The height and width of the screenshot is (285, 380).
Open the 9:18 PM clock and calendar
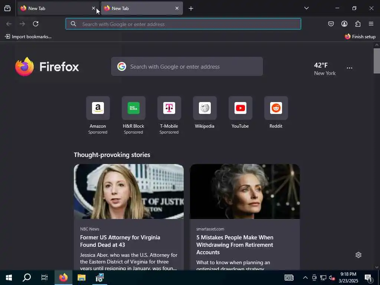pyautogui.click(x=348, y=278)
